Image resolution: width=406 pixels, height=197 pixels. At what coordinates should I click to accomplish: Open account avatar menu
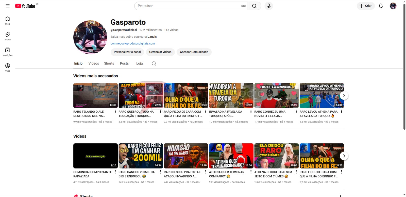pyautogui.click(x=393, y=6)
